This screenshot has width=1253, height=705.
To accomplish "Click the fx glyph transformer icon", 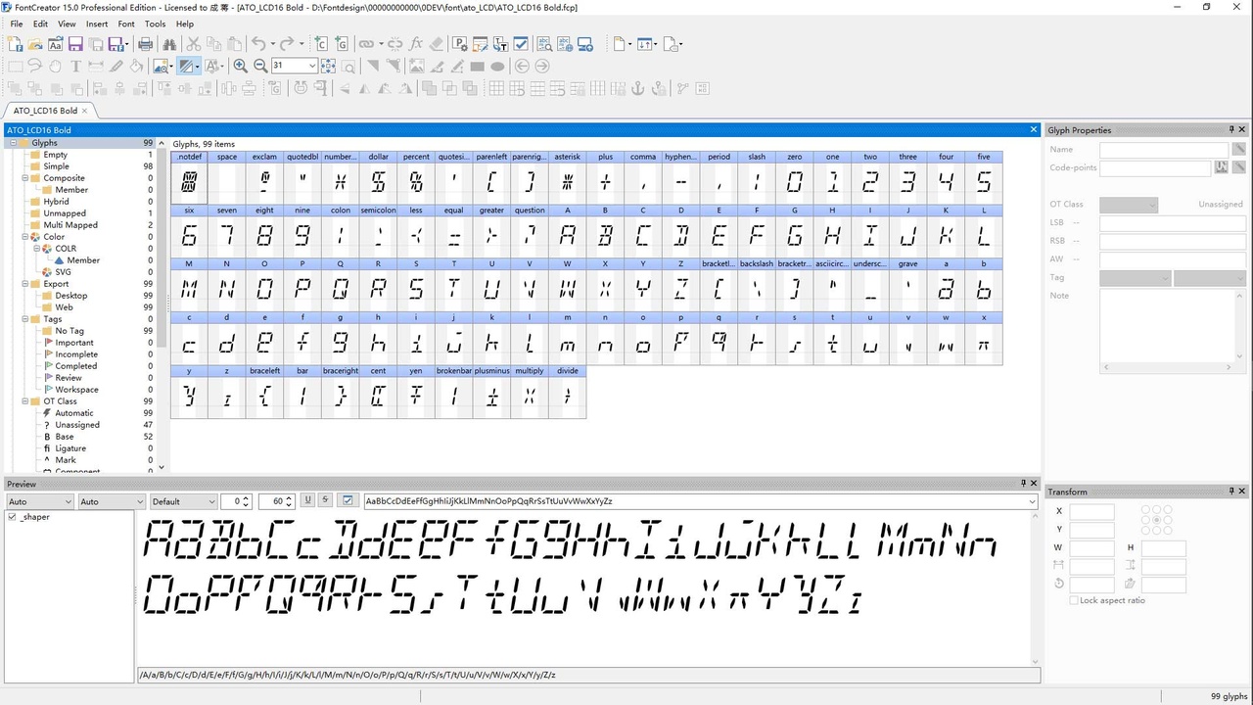I will 415,43.
